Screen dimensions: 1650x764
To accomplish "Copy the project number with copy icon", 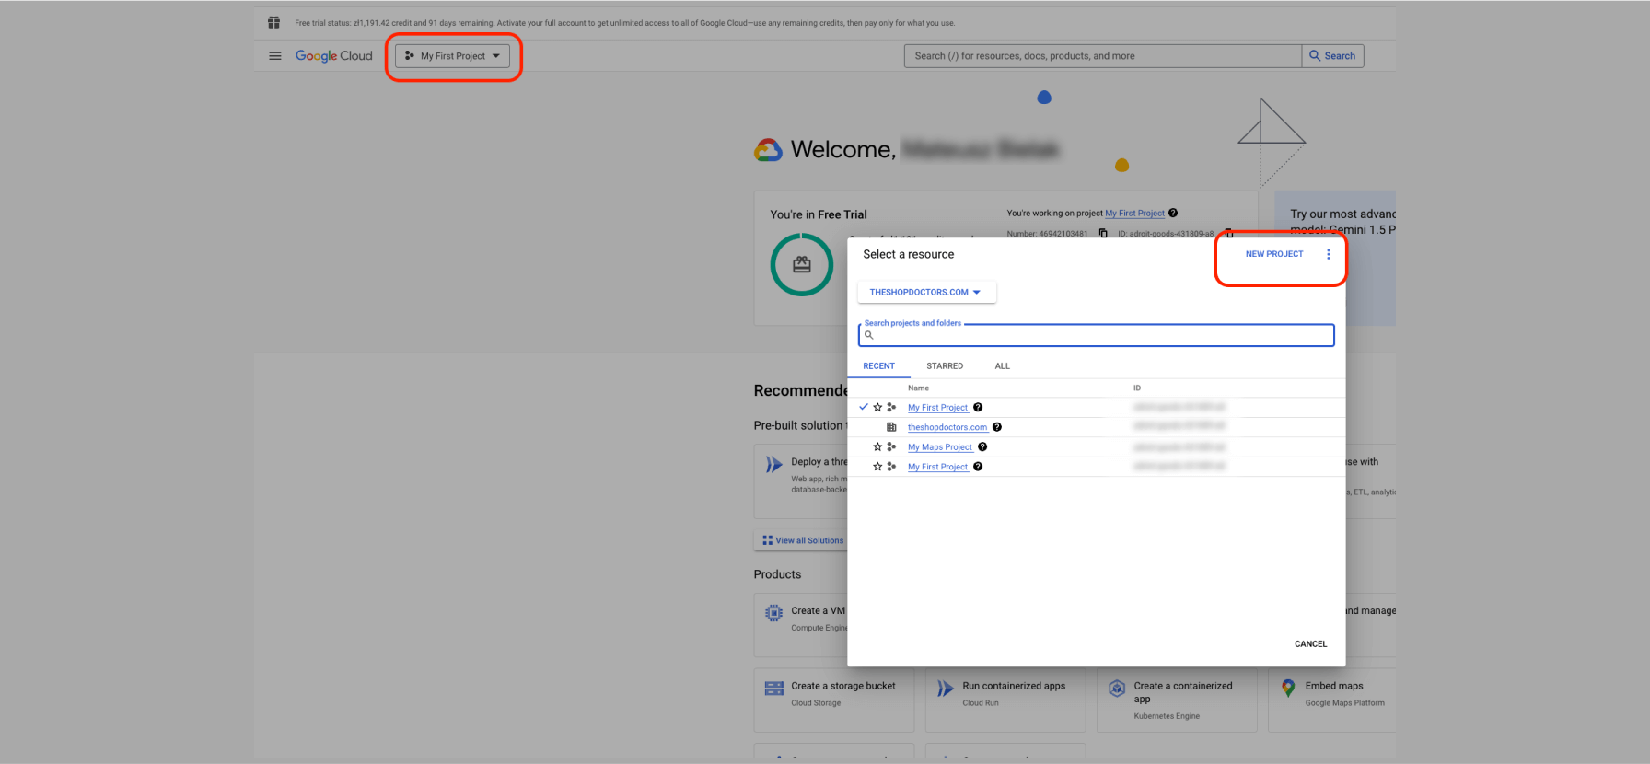I will (x=1103, y=234).
